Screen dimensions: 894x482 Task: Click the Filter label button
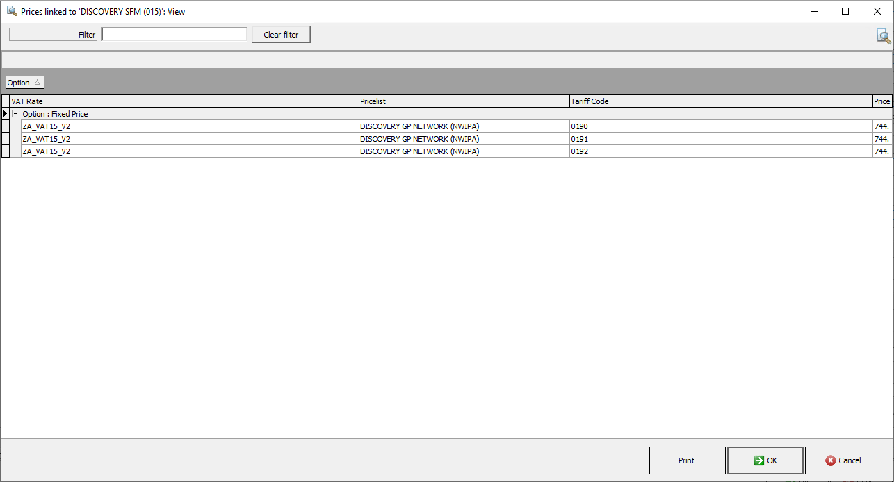pos(53,35)
